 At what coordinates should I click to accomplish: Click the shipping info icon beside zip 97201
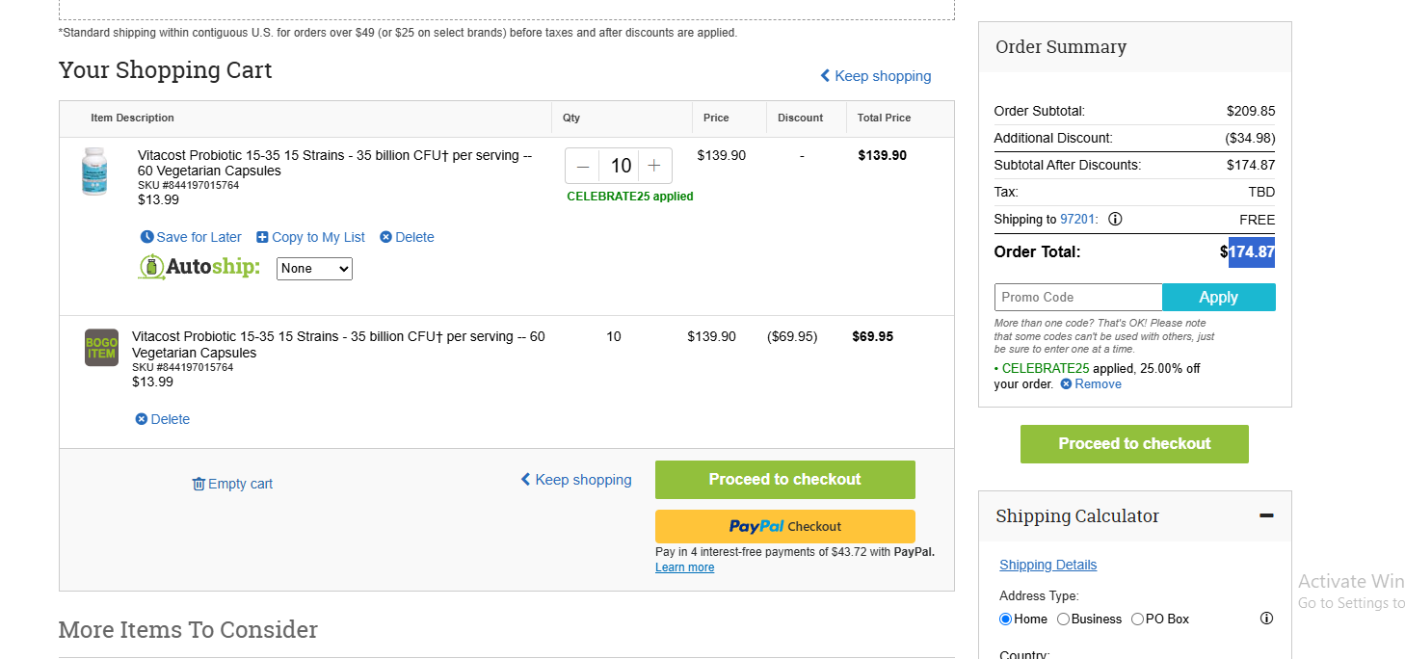[1115, 219]
